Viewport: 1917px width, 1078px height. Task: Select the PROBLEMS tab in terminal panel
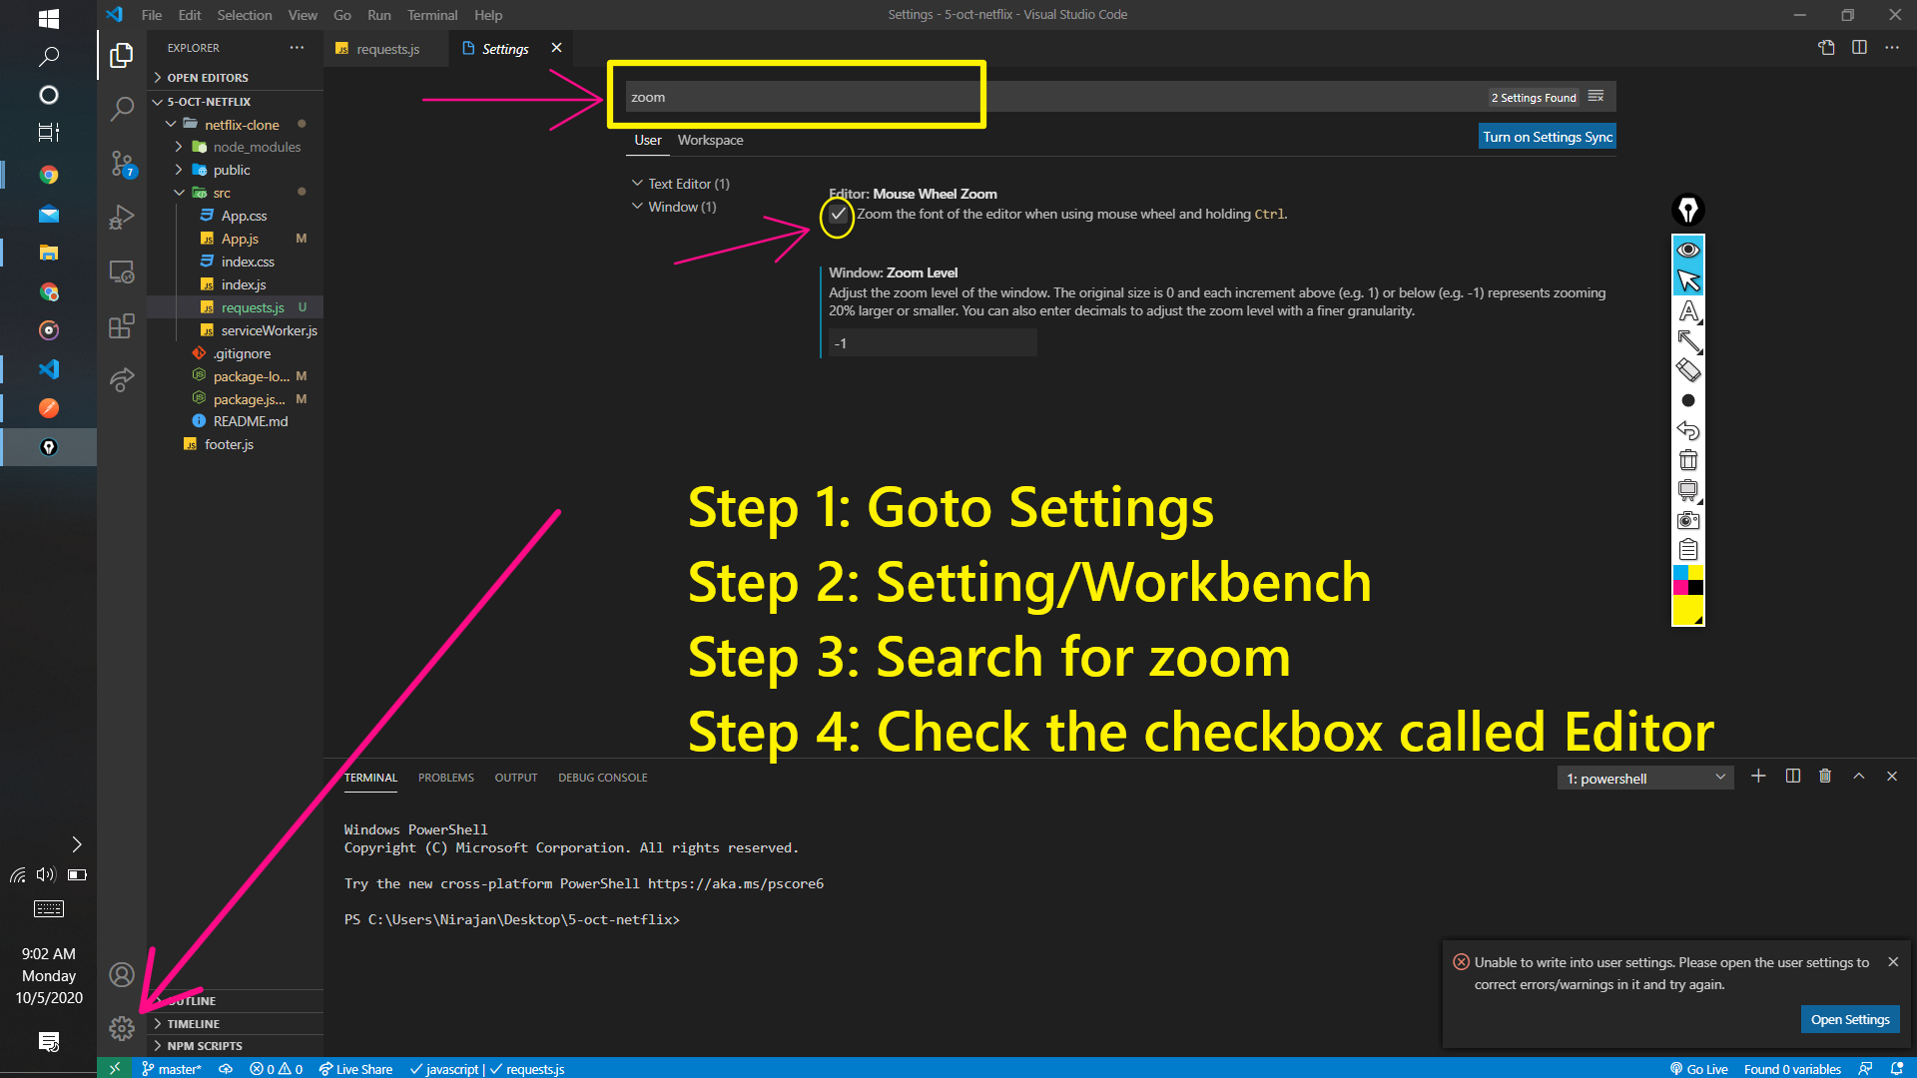click(445, 777)
